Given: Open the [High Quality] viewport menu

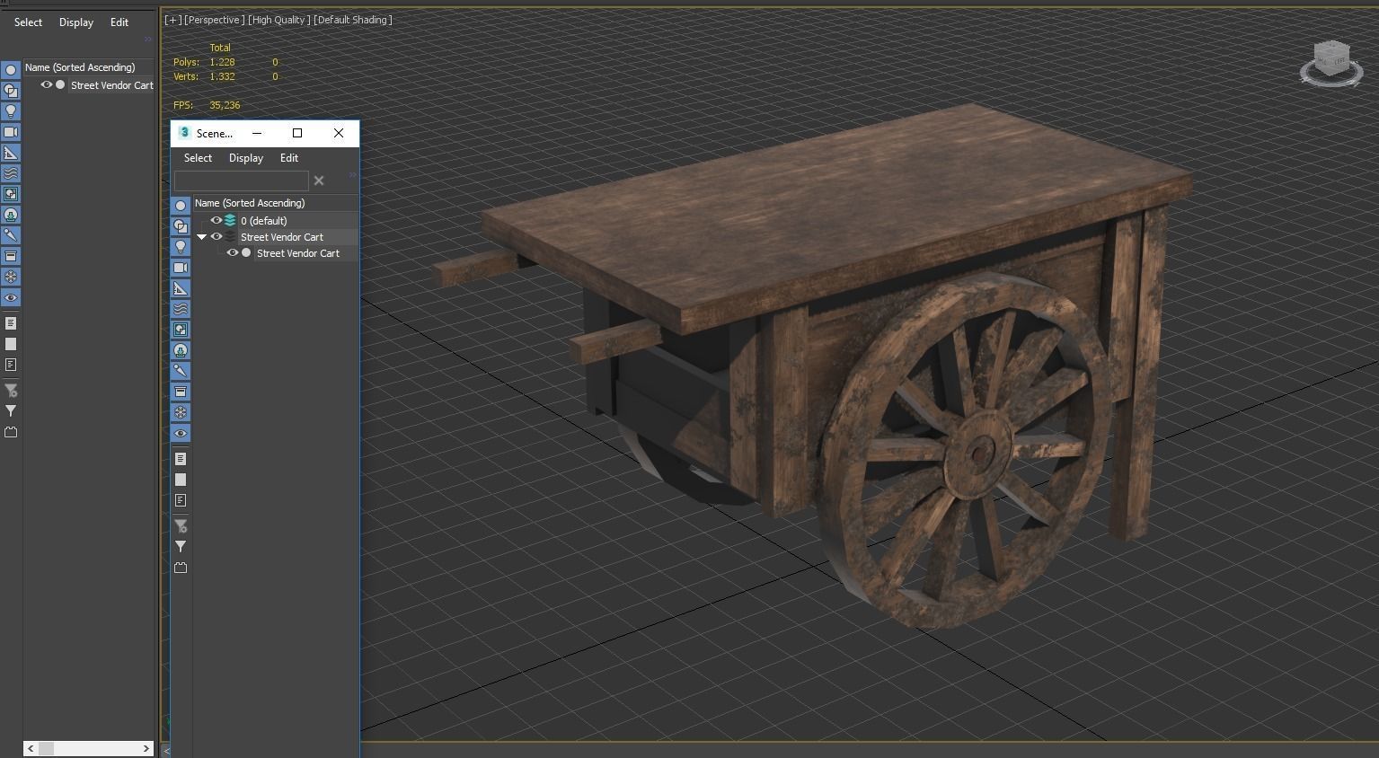Looking at the screenshot, I should click(278, 20).
